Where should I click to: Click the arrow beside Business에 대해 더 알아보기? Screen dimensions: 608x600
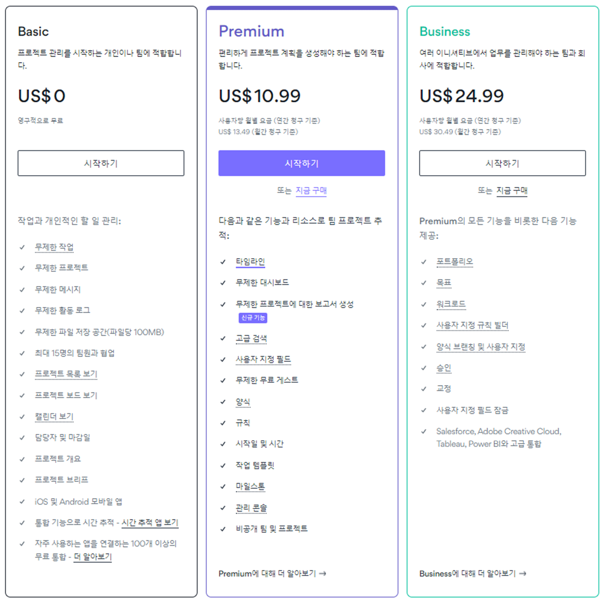tap(523, 574)
